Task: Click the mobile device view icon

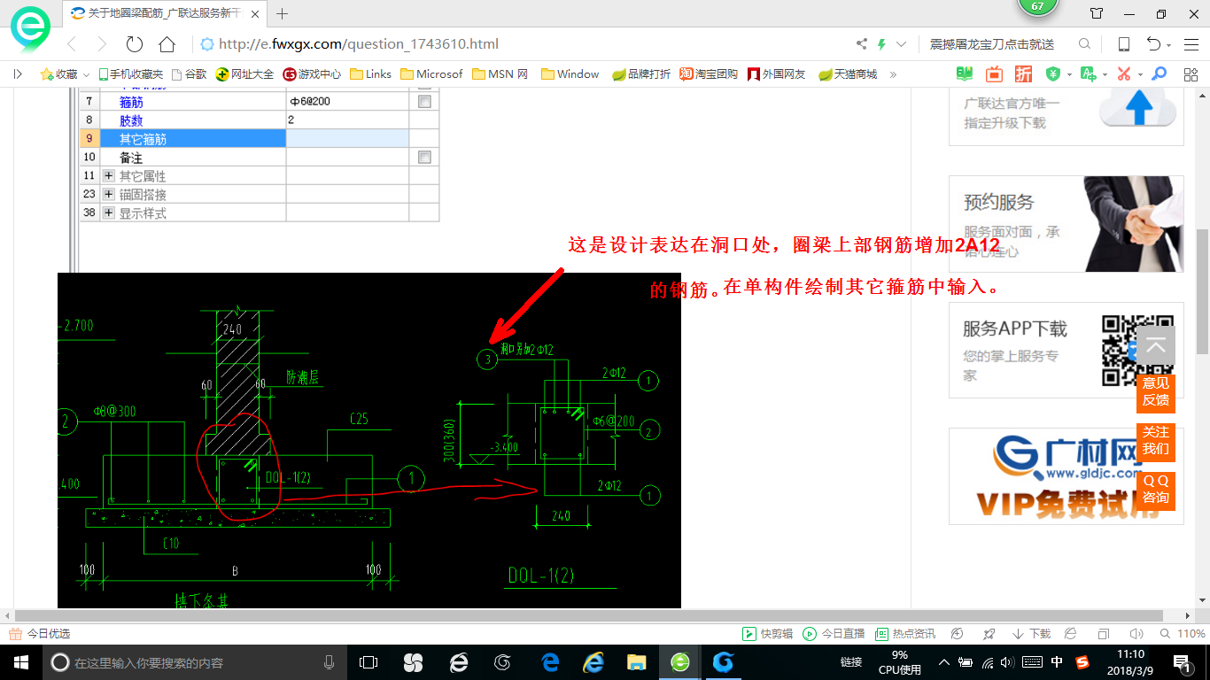Action: [x=1123, y=44]
